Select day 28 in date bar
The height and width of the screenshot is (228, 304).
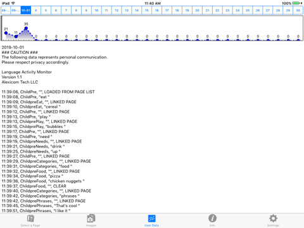278,10
